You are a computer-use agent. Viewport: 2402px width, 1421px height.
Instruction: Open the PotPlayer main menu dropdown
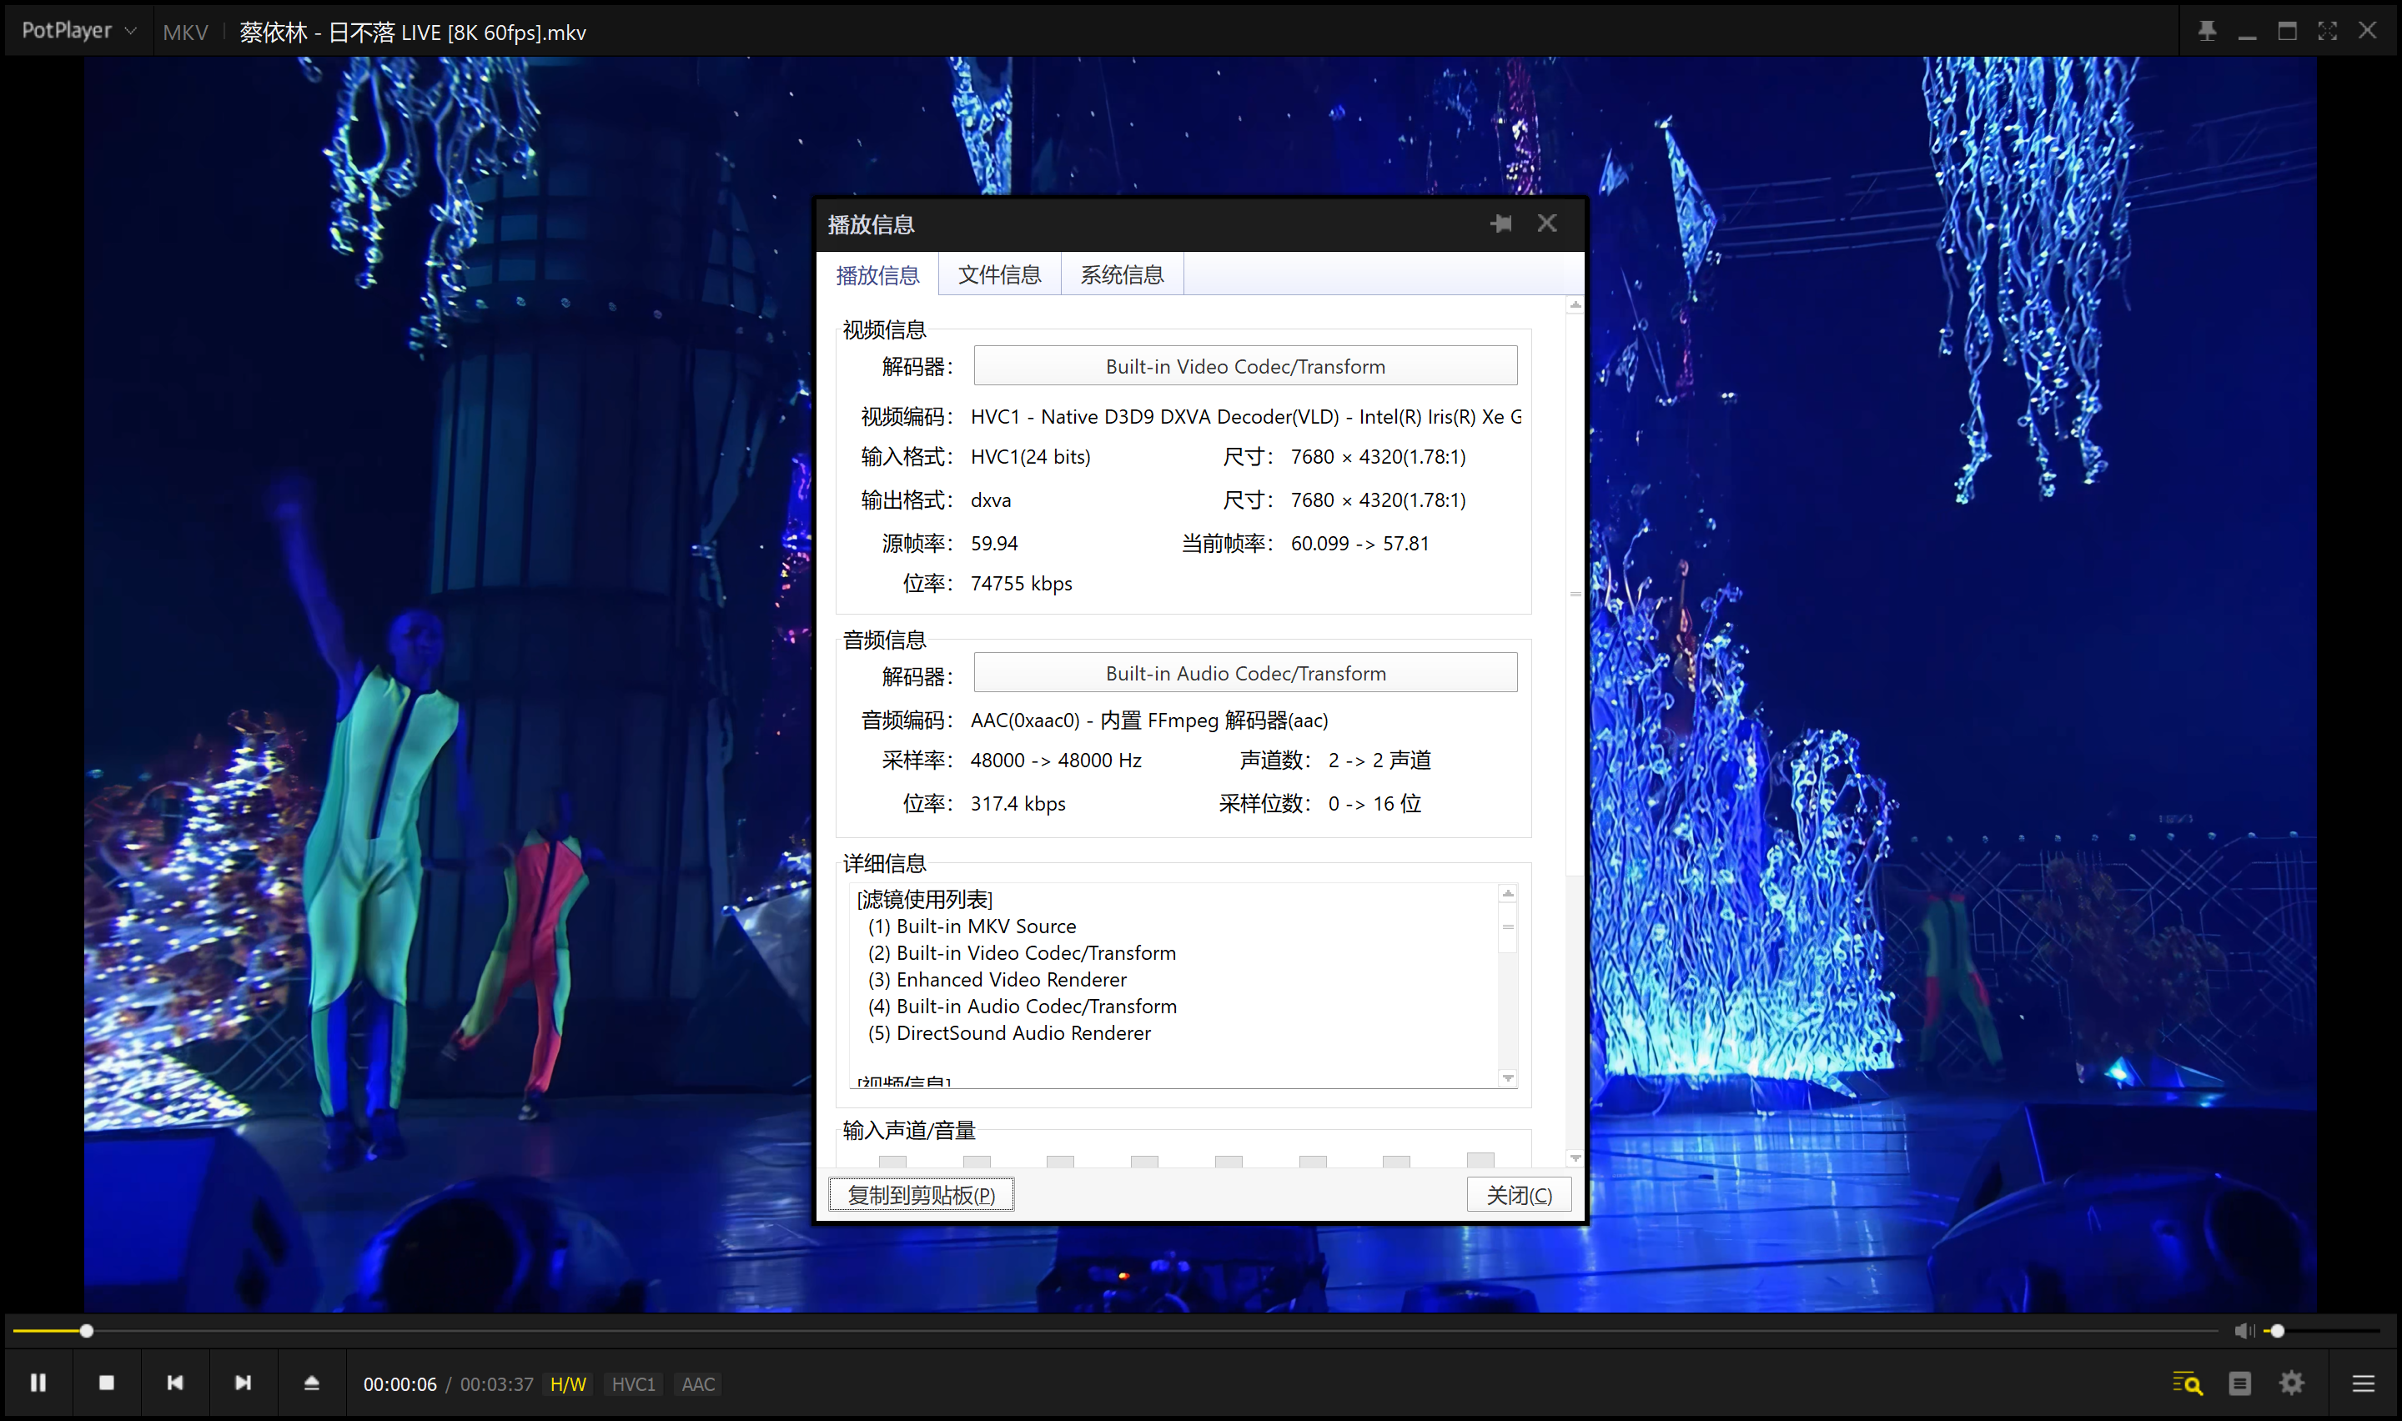coord(78,31)
